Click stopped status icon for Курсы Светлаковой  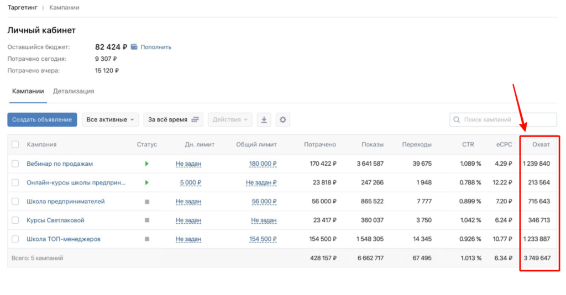tap(147, 220)
